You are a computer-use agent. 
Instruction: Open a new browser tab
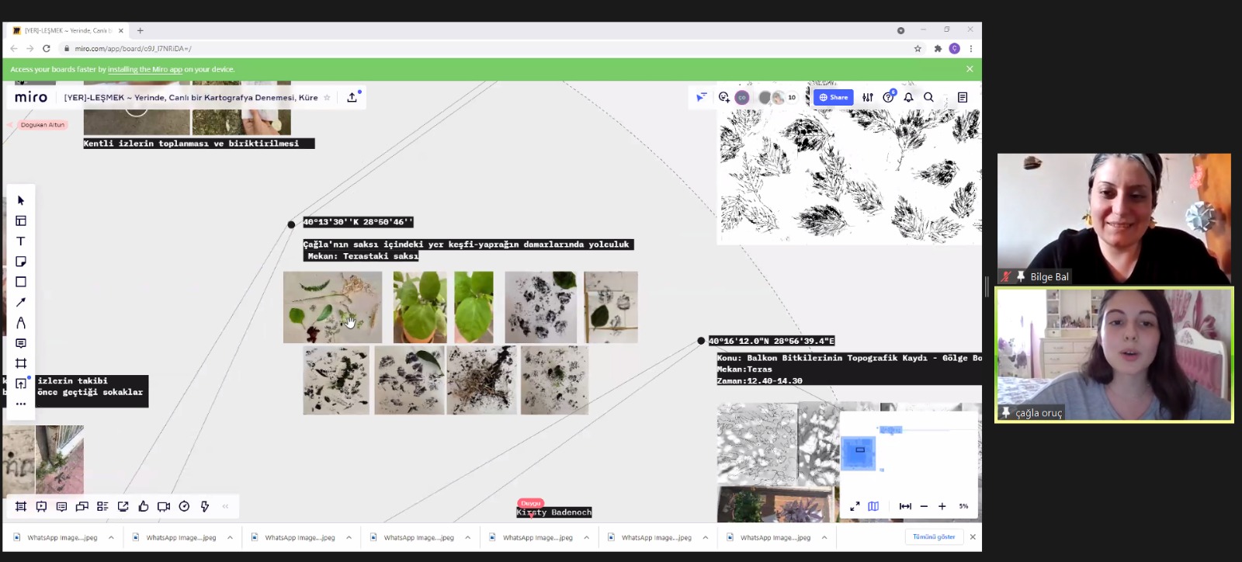click(141, 30)
